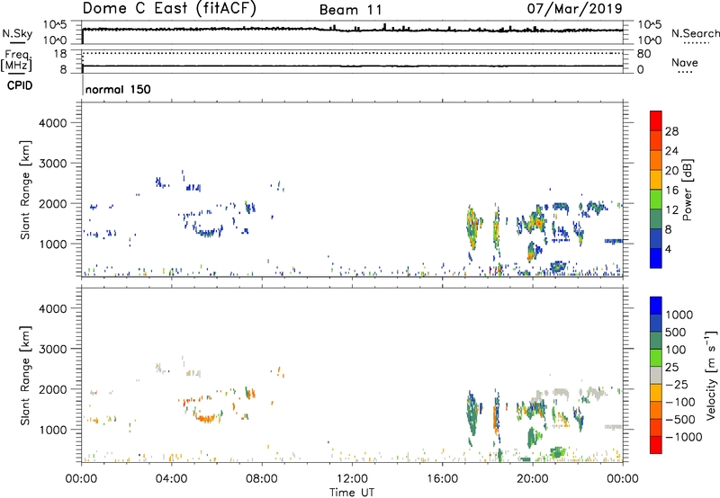Click the '1000' range tick on velocity panel axis
Image resolution: width=720 pixels, height=498 pixels.
click(53, 430)
